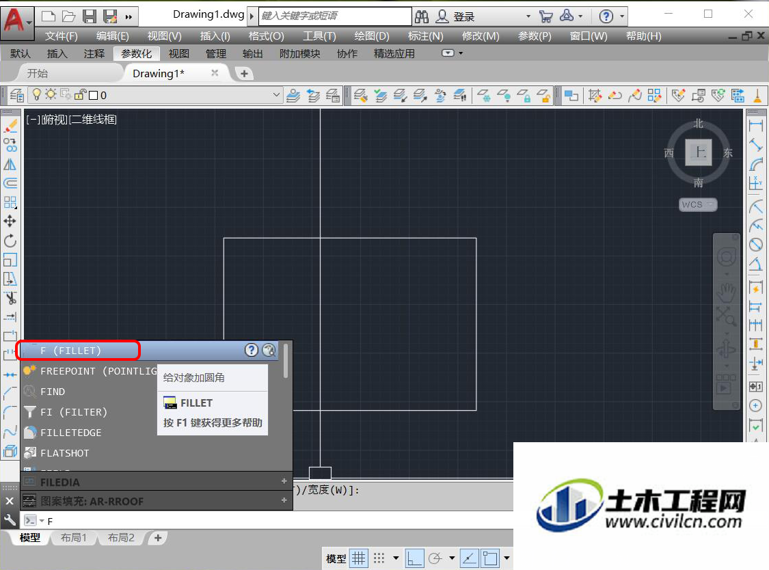This screenshot has height=570, width=769.
Task: Click the Layer Previous icon
Action: (313, 95)
